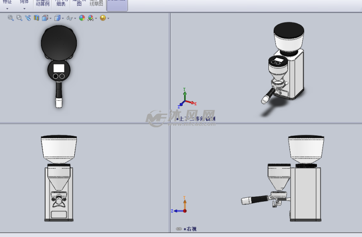Expand the Display Style dropdown arrow
The width and height of the screenshot is (362, 237).
tap(63, 19)
